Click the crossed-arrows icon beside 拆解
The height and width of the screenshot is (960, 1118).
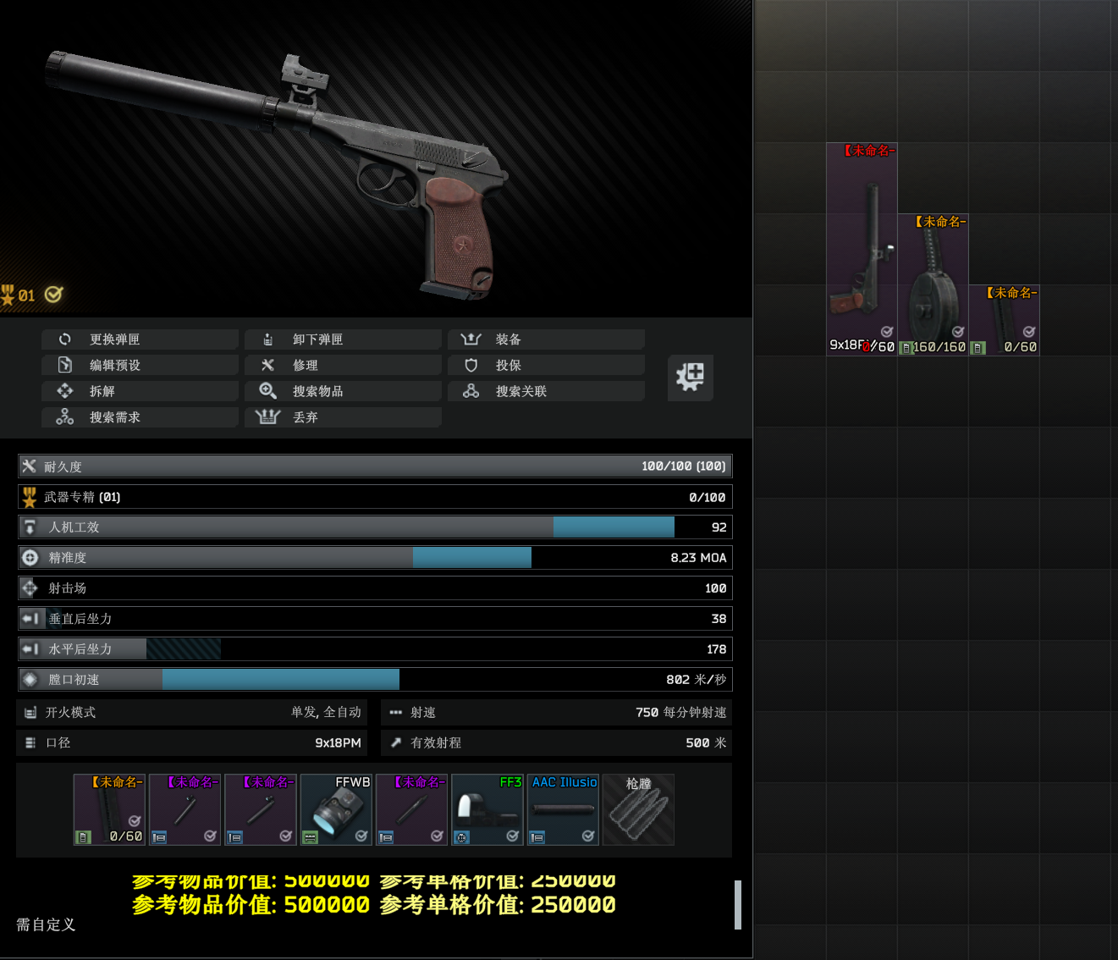(65, 391)
